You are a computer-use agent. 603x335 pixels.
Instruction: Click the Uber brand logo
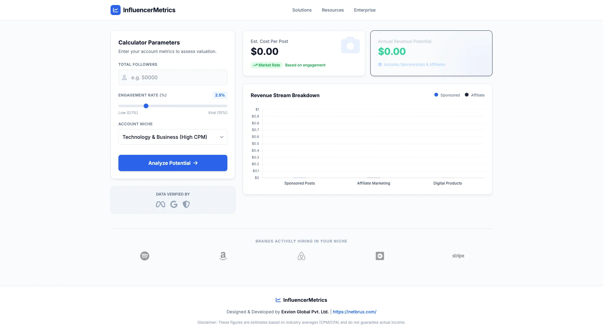380,256
